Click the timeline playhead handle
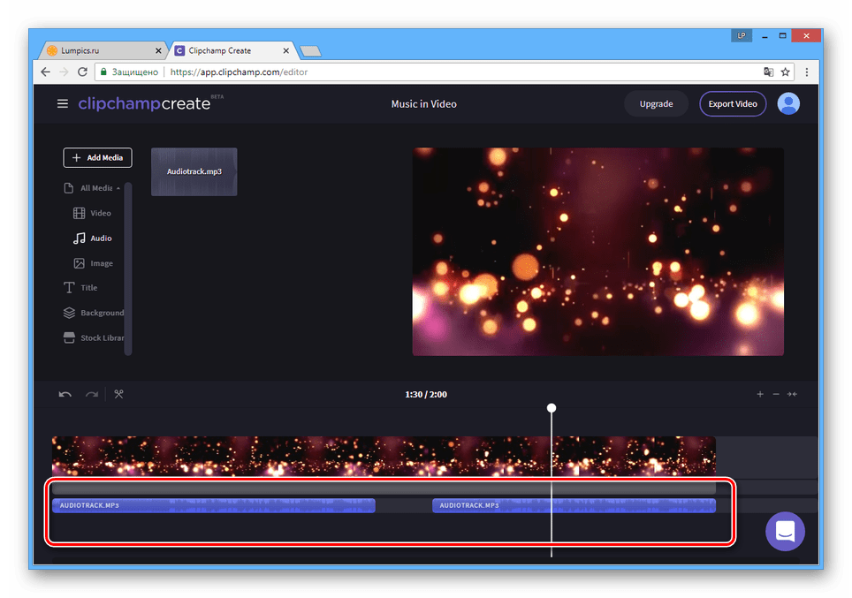This screenshot has height=598, width=852. pyautogui.click(x=551, y=408)
